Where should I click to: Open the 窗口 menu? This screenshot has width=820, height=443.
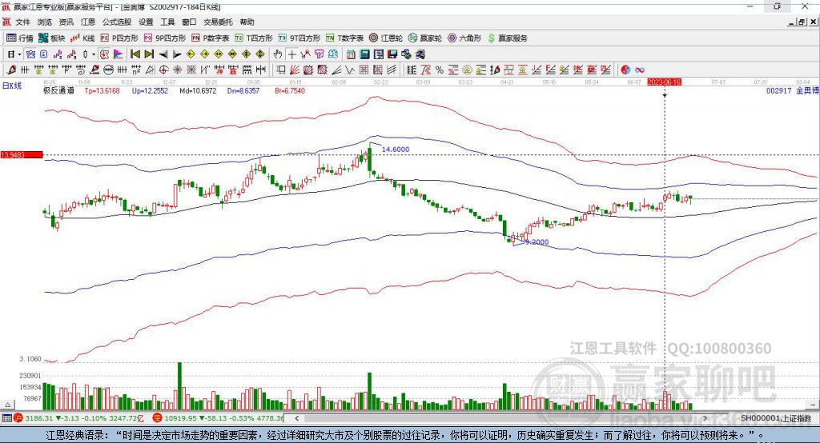tap(189, 22)
